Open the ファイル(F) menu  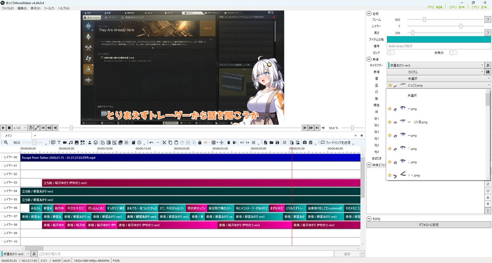tap(8, 8)
